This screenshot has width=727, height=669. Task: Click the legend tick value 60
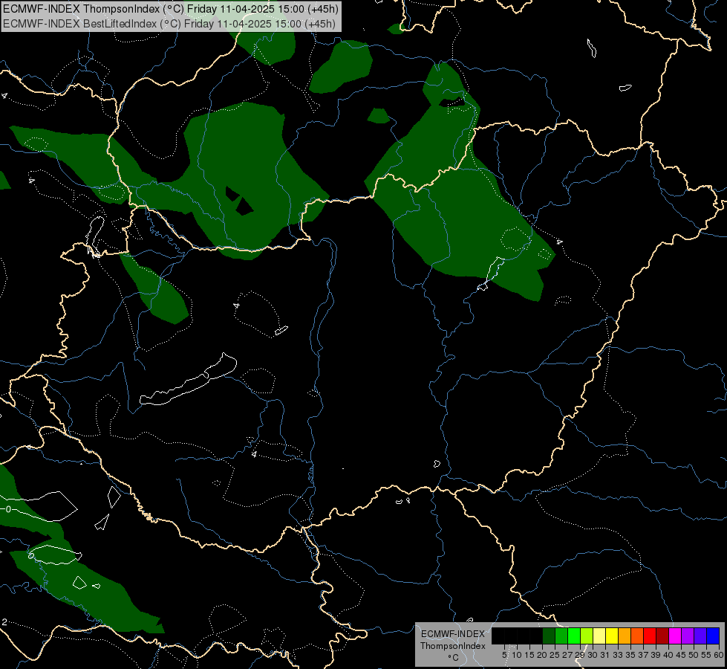[x=719, y=655]
